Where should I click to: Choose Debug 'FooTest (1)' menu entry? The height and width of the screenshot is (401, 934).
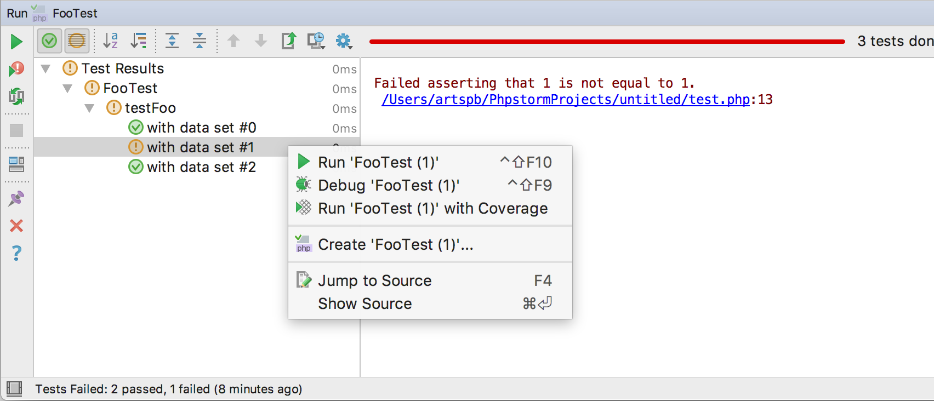tap(430, 185)
